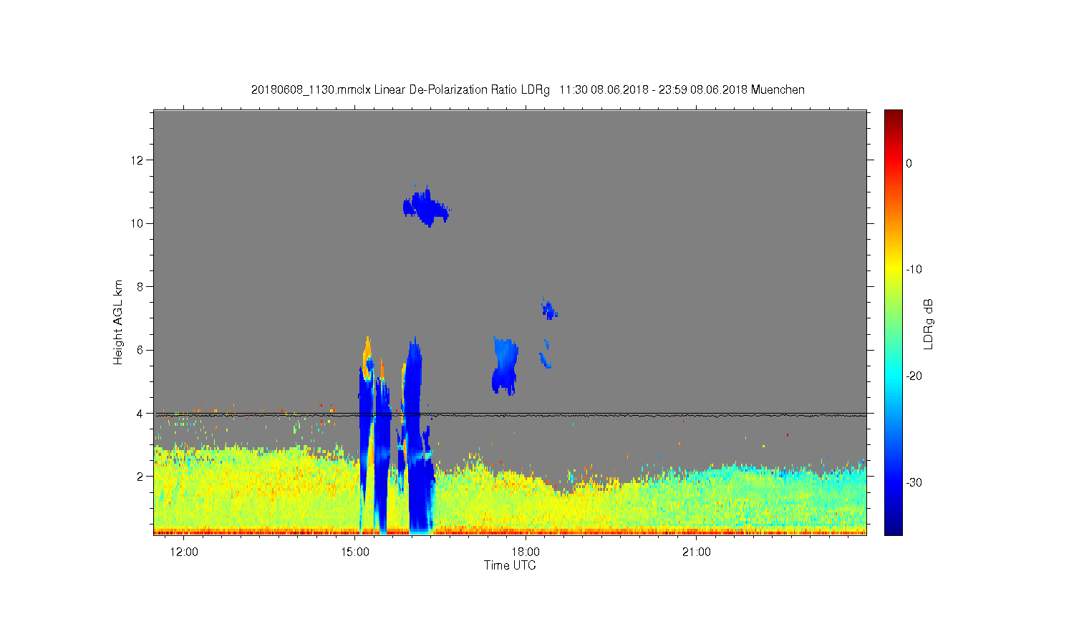Viewport: 1074px width, 644px height.
Task: Click the height tick label 10
Action: [138, 223]
